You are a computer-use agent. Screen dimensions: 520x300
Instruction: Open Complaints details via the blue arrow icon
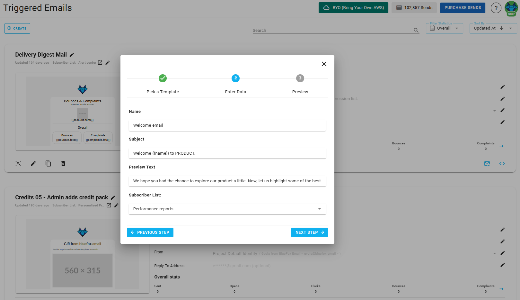tap(501, 146)
